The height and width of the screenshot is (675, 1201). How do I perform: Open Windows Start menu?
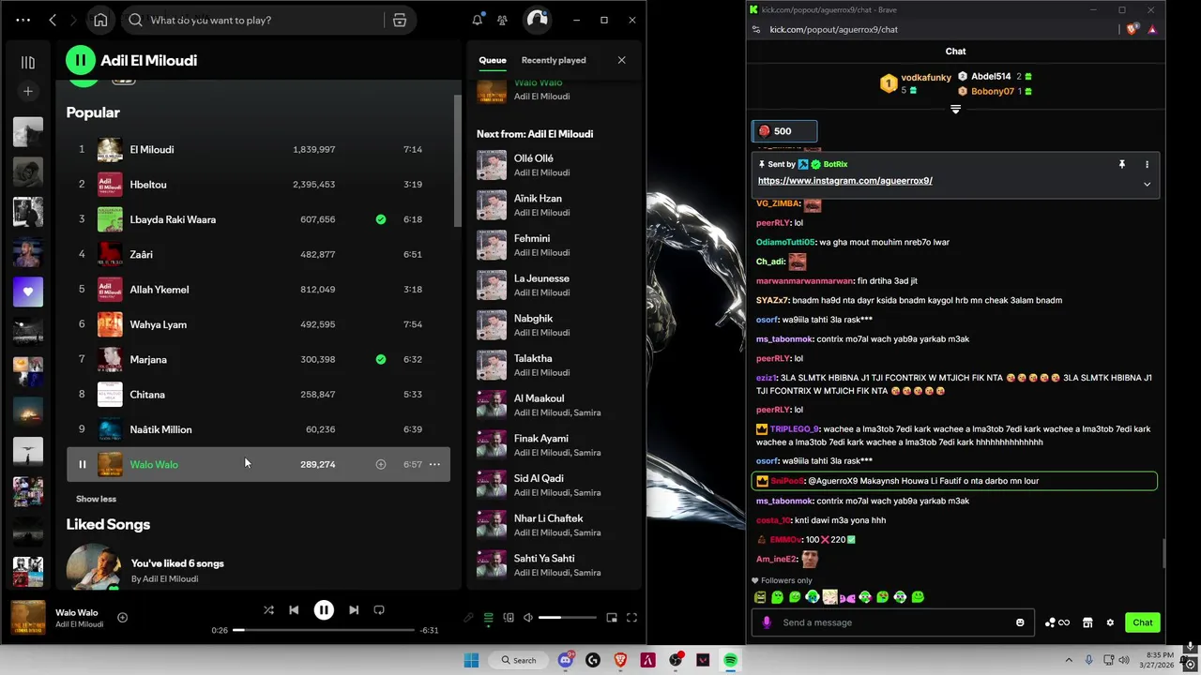(471, 660)
